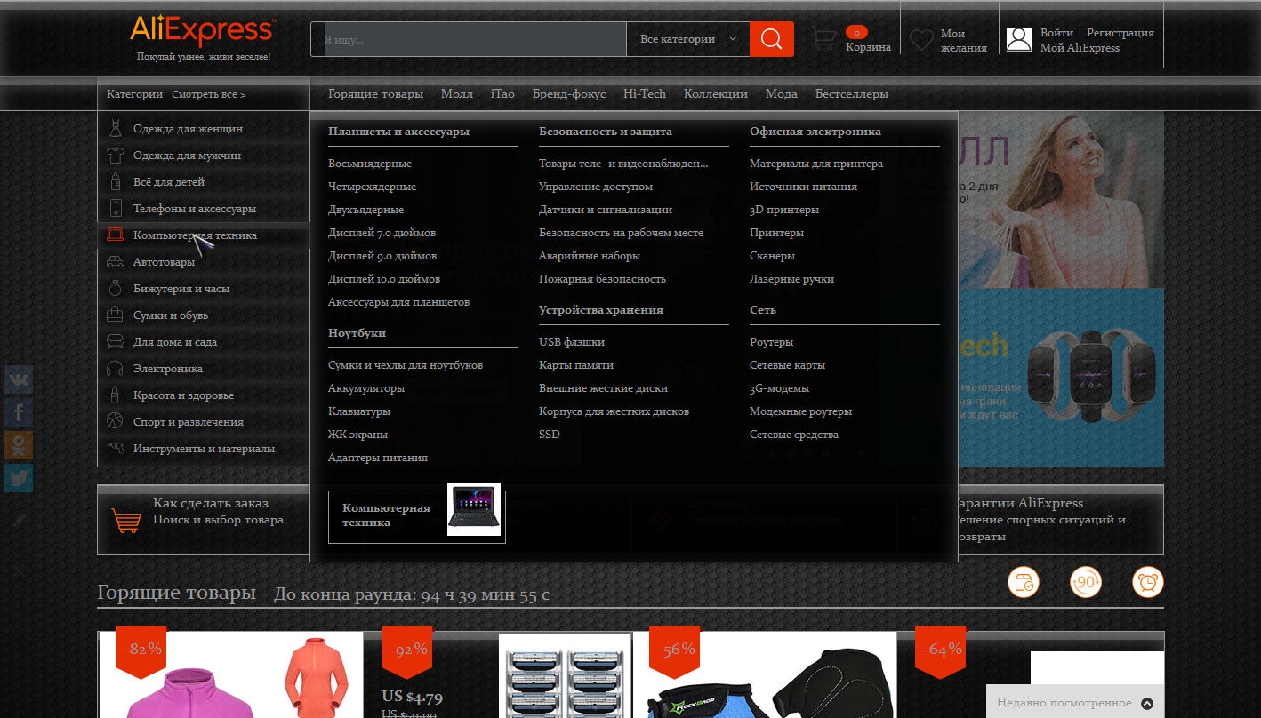Open 'Внешние жесткие диски' link

pos(603,388)
